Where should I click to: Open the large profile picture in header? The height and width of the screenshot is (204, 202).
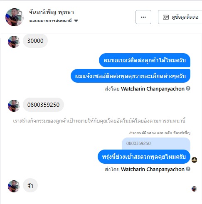coord(14,17)
